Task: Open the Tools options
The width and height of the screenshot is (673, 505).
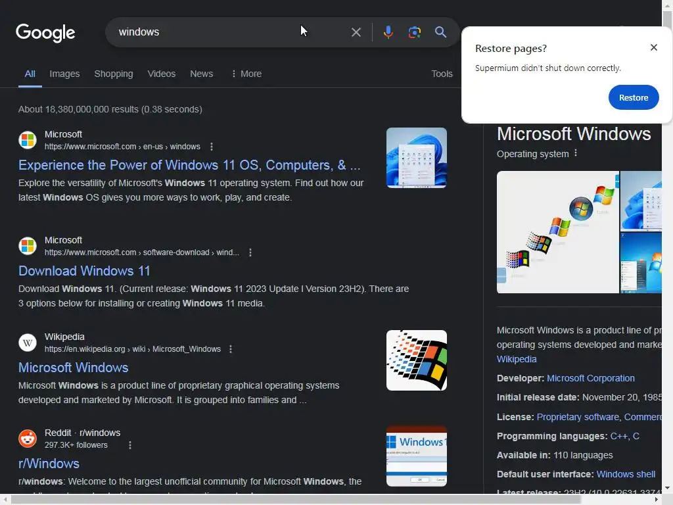Action: pyautogui.click(x=442, y=74)
